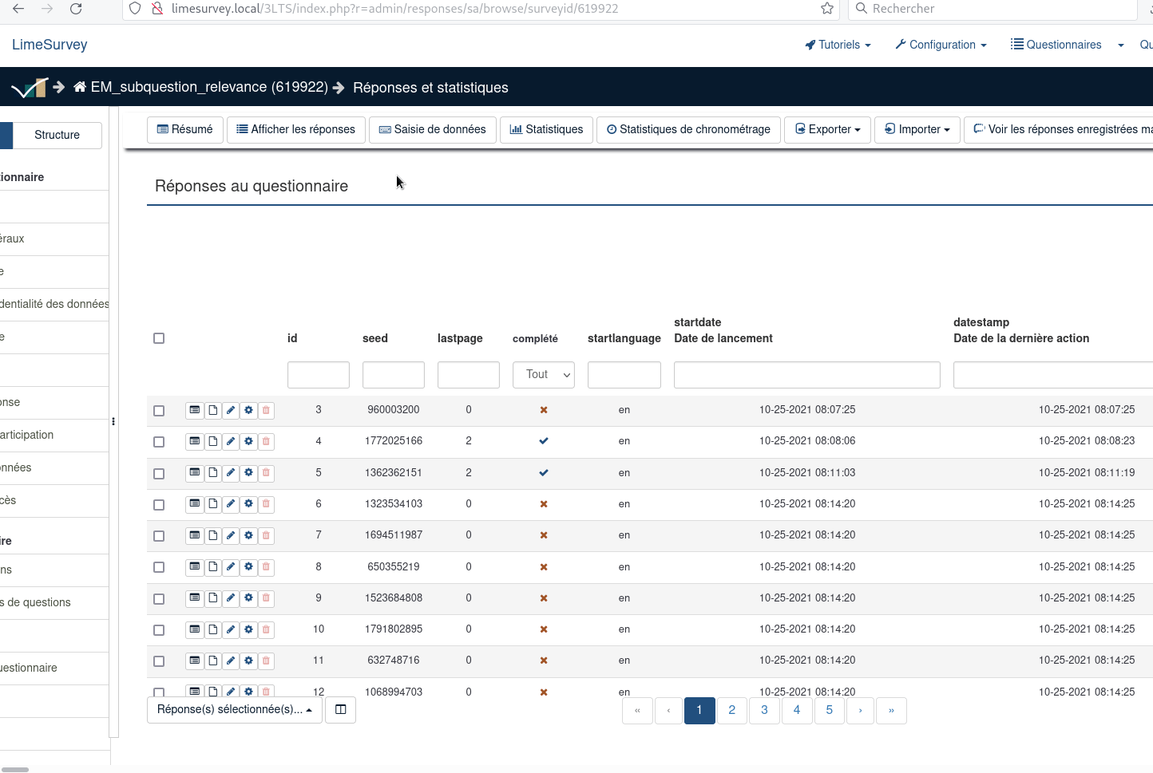Click the home icon in the breadcrumb

coord(80,87)
